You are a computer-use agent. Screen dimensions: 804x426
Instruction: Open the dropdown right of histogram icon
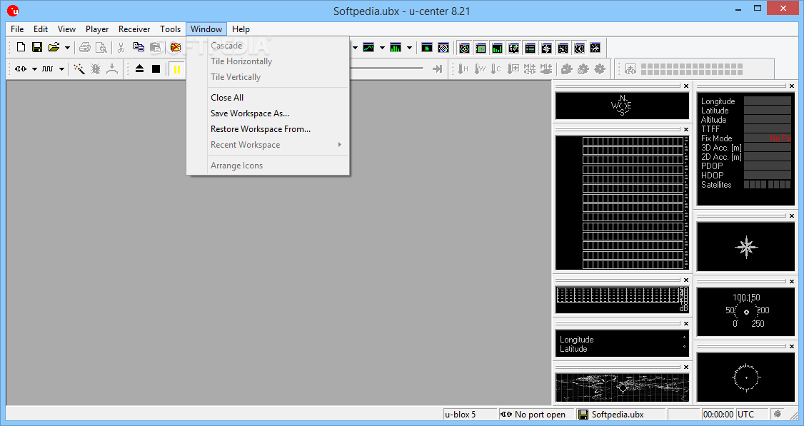coord(409,48)
